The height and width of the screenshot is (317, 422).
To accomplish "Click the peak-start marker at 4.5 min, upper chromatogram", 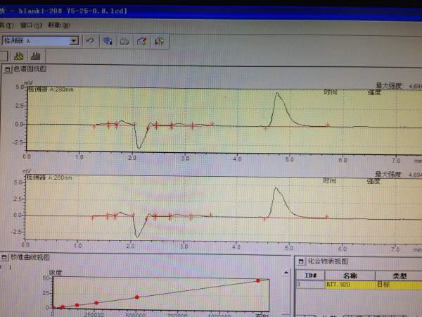I will coord(265,128).
